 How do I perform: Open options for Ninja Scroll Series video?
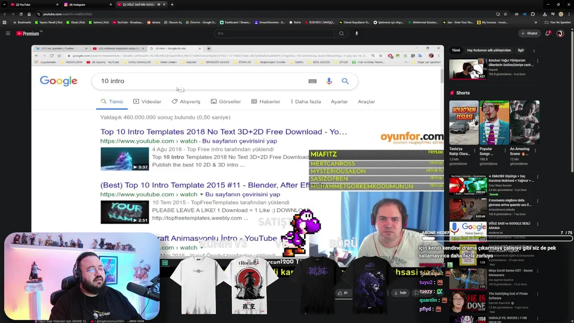537,272
